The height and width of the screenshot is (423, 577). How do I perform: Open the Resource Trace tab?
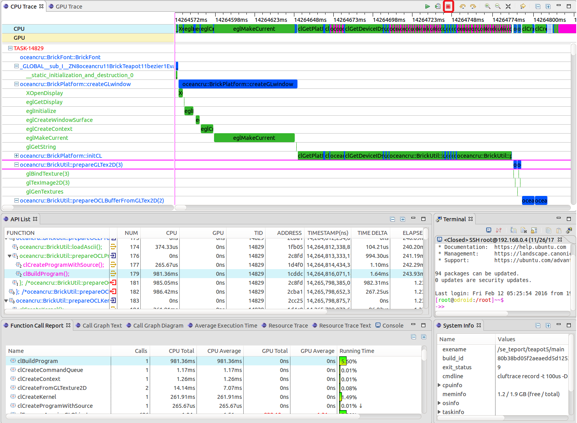coord(288,326)
